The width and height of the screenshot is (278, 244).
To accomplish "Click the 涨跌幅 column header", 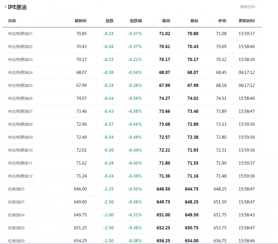I will tap(136, 21).
